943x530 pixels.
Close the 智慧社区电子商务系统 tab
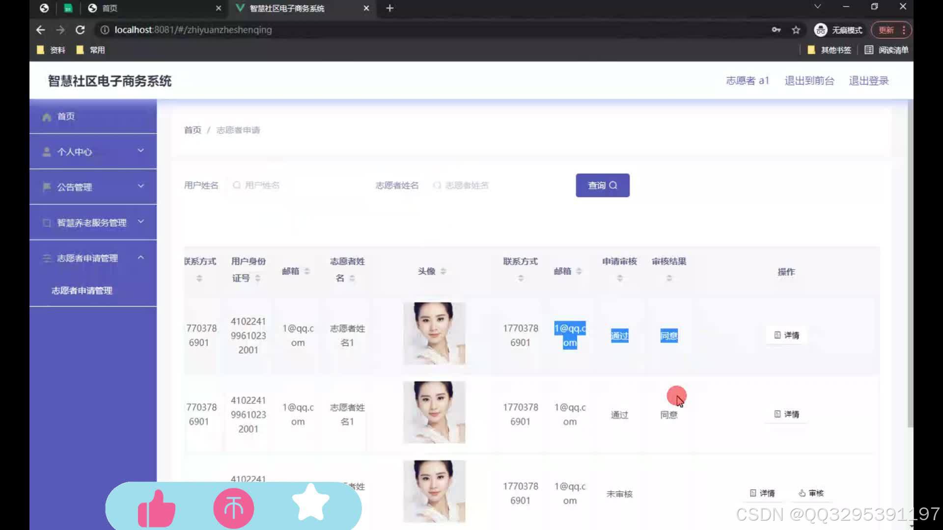366,8
